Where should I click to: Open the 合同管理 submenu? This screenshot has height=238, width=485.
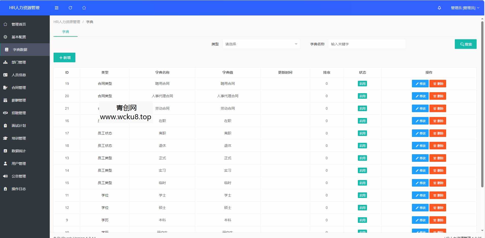(18, 88)
